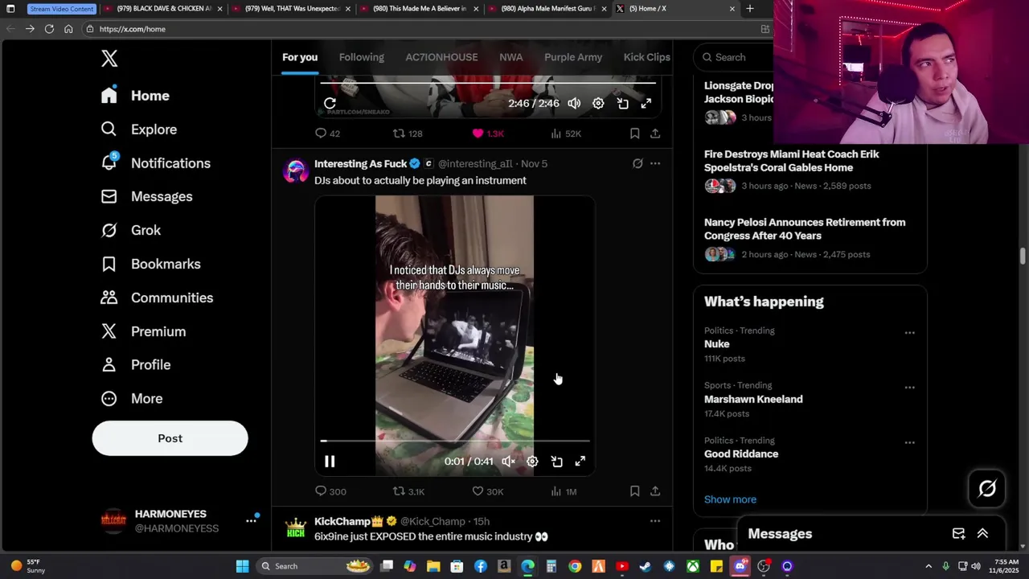Repost the post with 128 reposts
Image resolution: width=1029 pixels, height=579 pixels.
pos(407,133)
